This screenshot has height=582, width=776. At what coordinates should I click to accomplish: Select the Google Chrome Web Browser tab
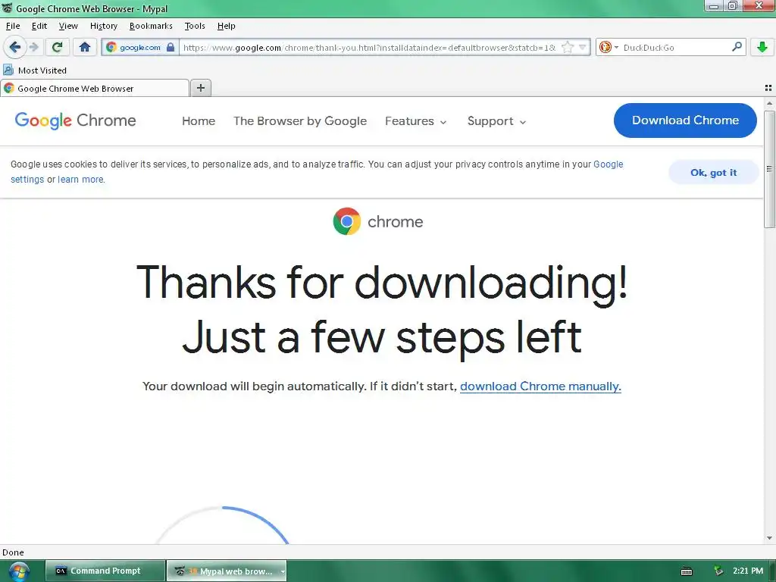[x=95, y=89]
